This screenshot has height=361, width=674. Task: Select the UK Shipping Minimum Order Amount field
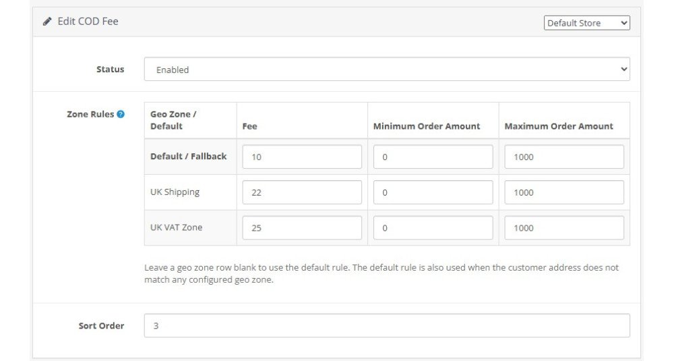pyautogui.click(x=433, y=192)
